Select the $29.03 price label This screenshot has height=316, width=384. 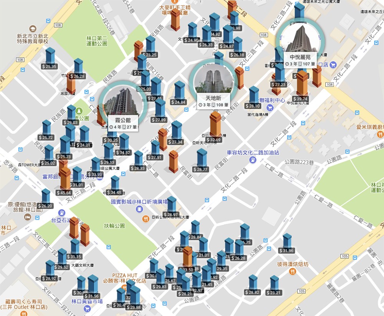(71, 122)
